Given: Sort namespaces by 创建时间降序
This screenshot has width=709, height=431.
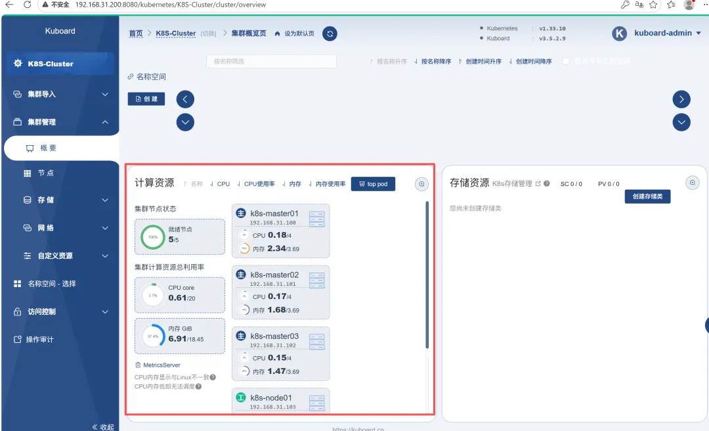Looking at the screenshot, I should pos(530,61).
